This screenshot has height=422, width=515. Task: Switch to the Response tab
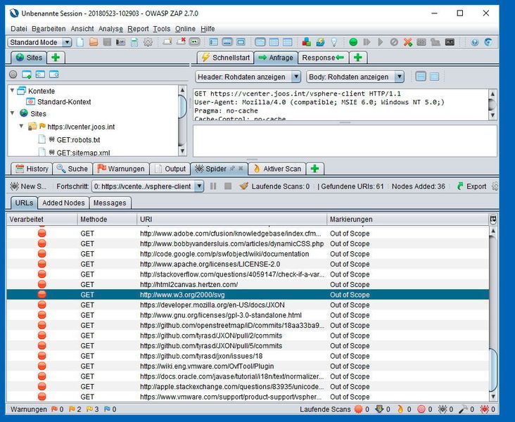pyautogui.click(x=323, y=58)
